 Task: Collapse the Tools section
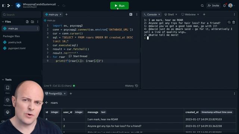[3, 80]
